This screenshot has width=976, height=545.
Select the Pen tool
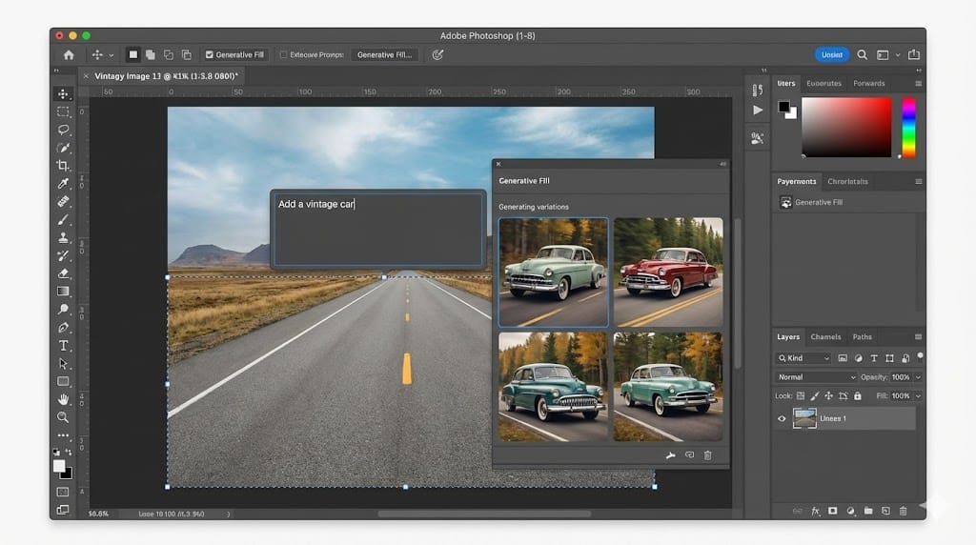coord(64,327)
